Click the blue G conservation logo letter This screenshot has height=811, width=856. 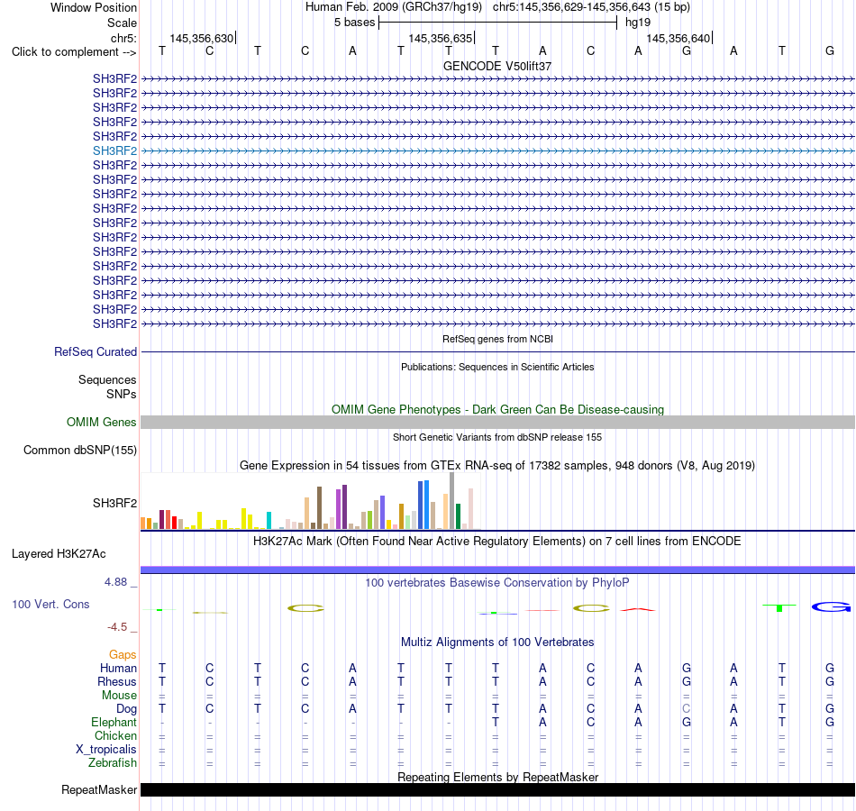(x=831, y=606)
